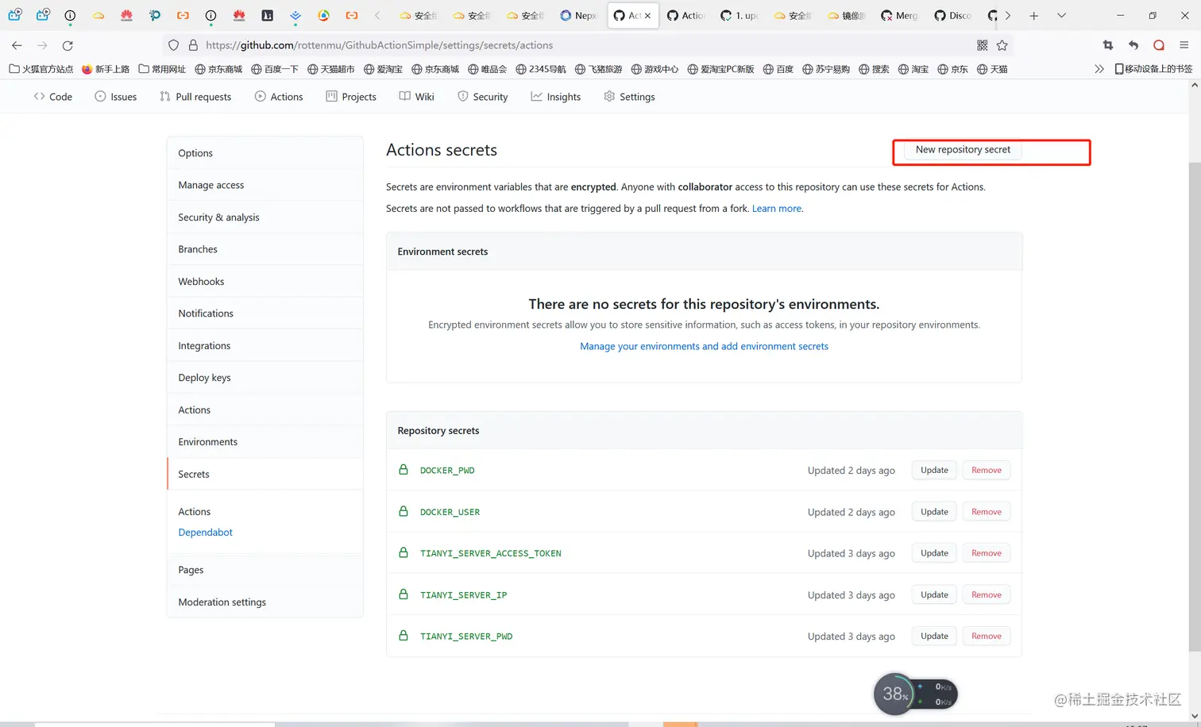Click the site security padlock in address bar
Image resolution: width=1201 pixels, height=727 pixels.
193,45
